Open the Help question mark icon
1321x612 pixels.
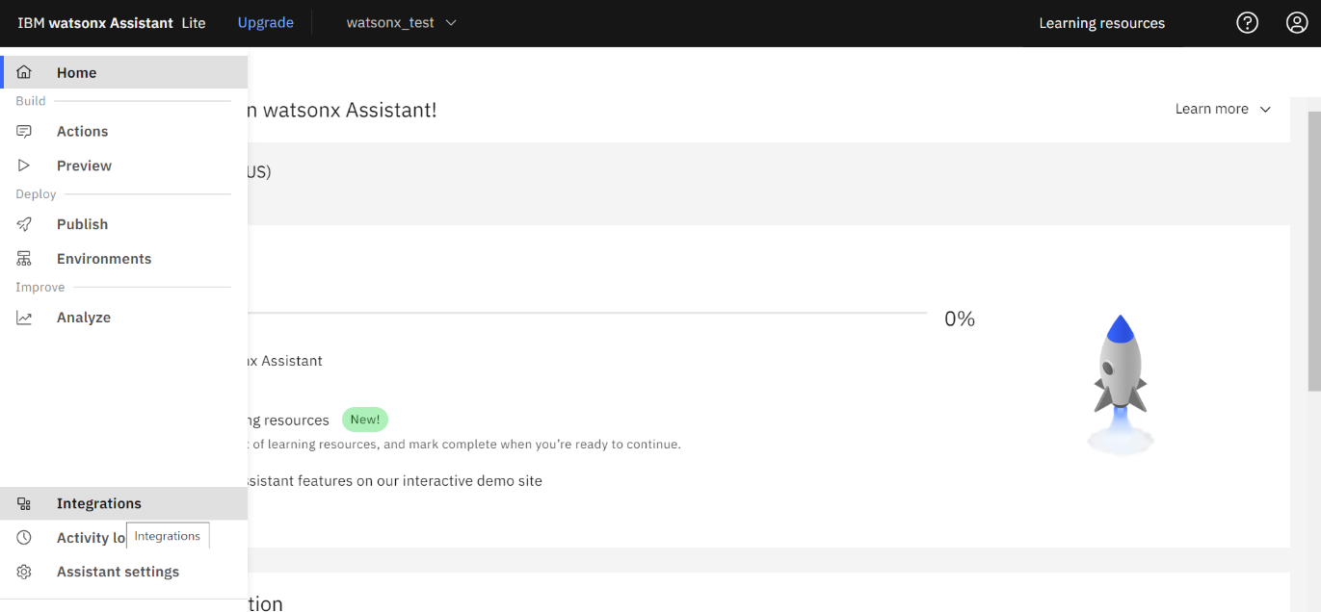coord(1248,23)
